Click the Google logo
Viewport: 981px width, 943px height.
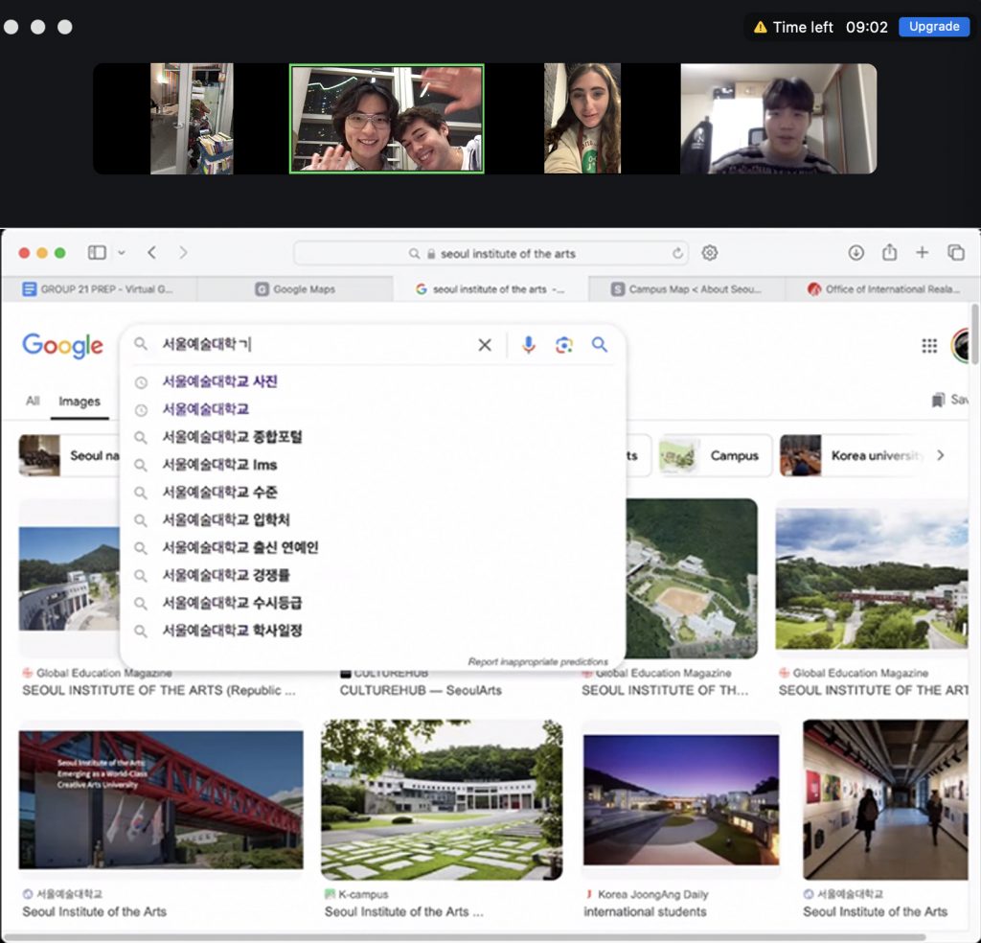pos(62,345)
